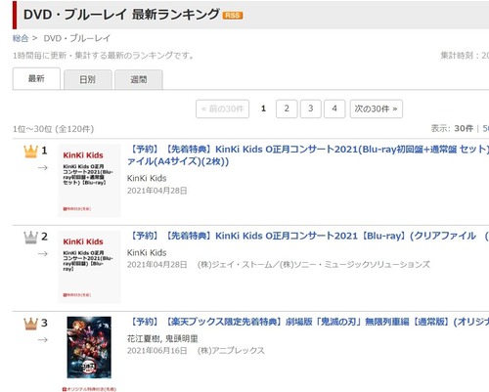Switch to the 週間 tab
489x392 pixels.
tap(139, 79)
